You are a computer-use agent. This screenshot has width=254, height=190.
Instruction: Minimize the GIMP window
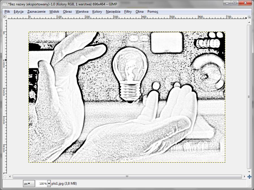point(227,3)
